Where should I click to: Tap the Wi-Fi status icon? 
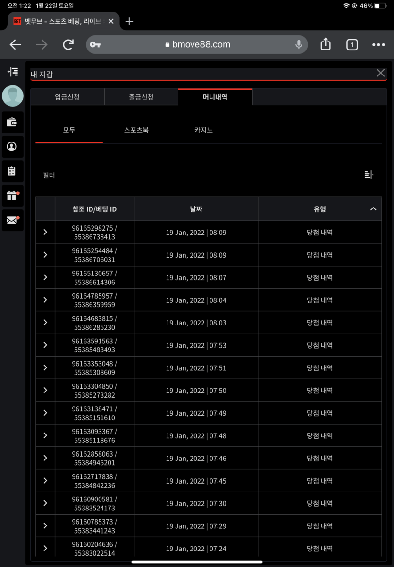pos(346,6)
